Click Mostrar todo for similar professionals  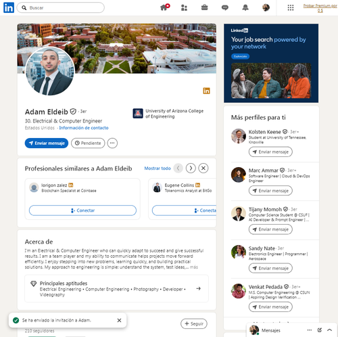(x=158, y=168)
